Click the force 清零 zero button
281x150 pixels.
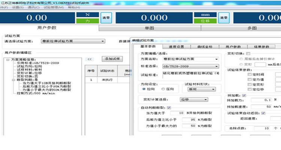(x=105, y=18)
